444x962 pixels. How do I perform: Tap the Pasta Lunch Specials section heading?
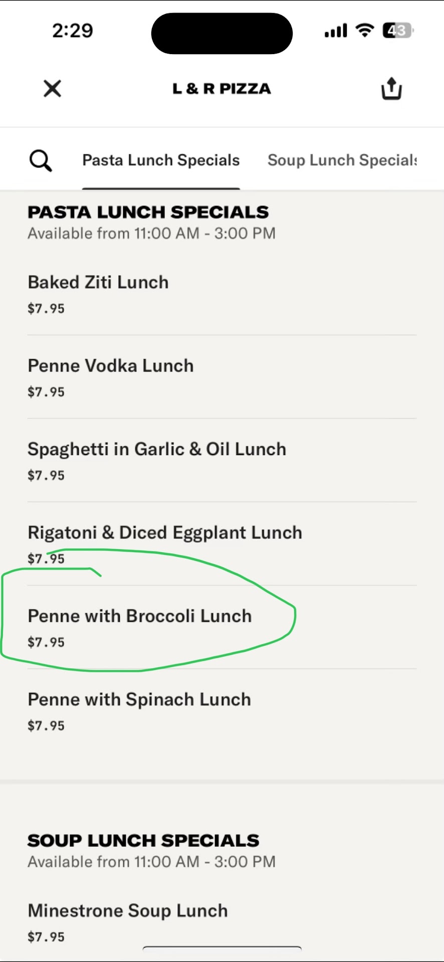(148, 212)
